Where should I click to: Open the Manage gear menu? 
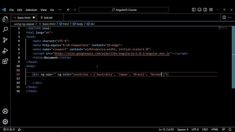click(5, 122)
